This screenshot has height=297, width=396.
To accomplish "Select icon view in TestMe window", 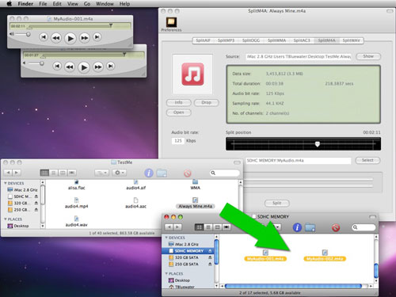I will coord(44,173).
